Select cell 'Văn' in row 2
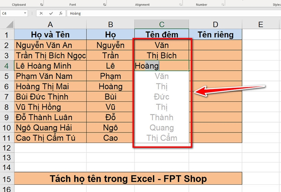 (x=162, y=45)
